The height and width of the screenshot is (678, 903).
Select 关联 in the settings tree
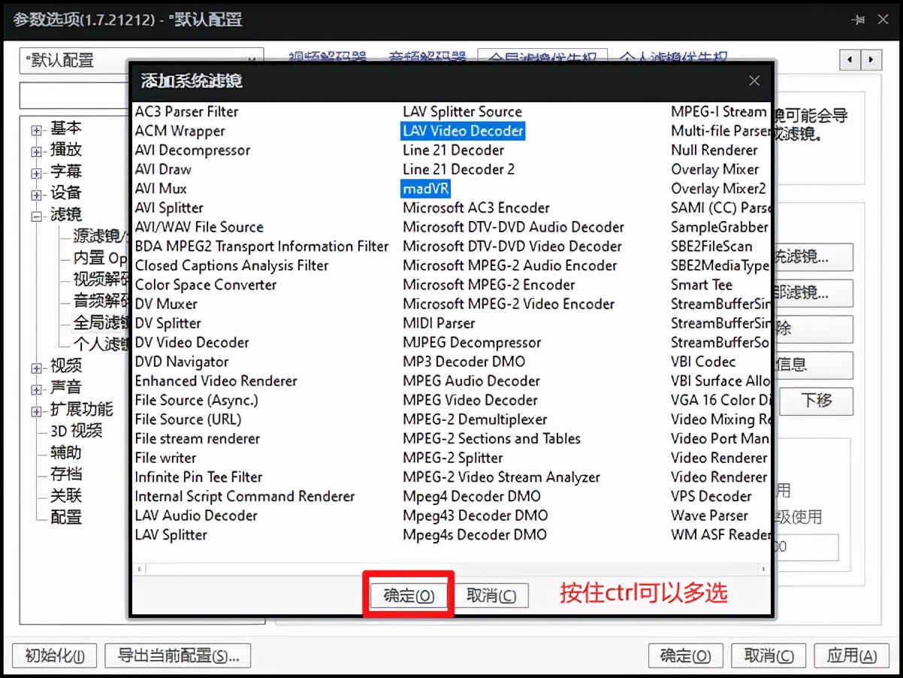[66, 495]
